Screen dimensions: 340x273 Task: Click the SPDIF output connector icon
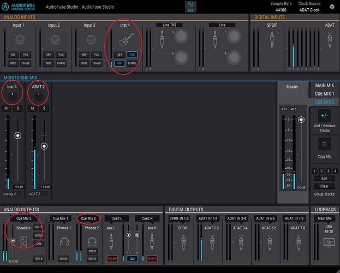[x=183, y=242]
